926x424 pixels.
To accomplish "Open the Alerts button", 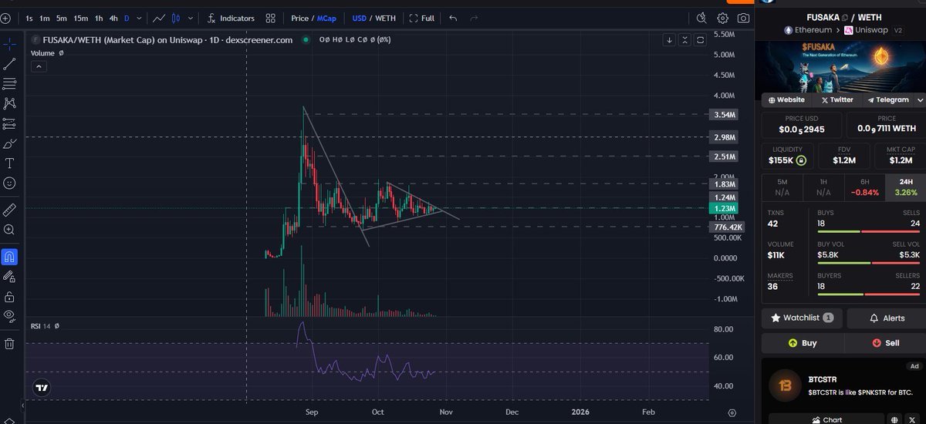I will click(x=887, y=318).
